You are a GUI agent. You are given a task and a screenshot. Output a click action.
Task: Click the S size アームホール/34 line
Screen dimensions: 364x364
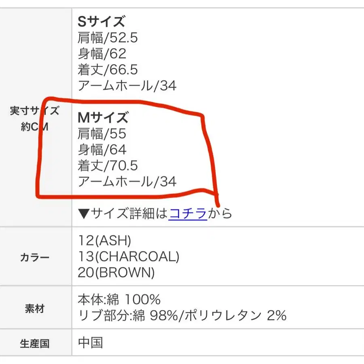point(127,86)
